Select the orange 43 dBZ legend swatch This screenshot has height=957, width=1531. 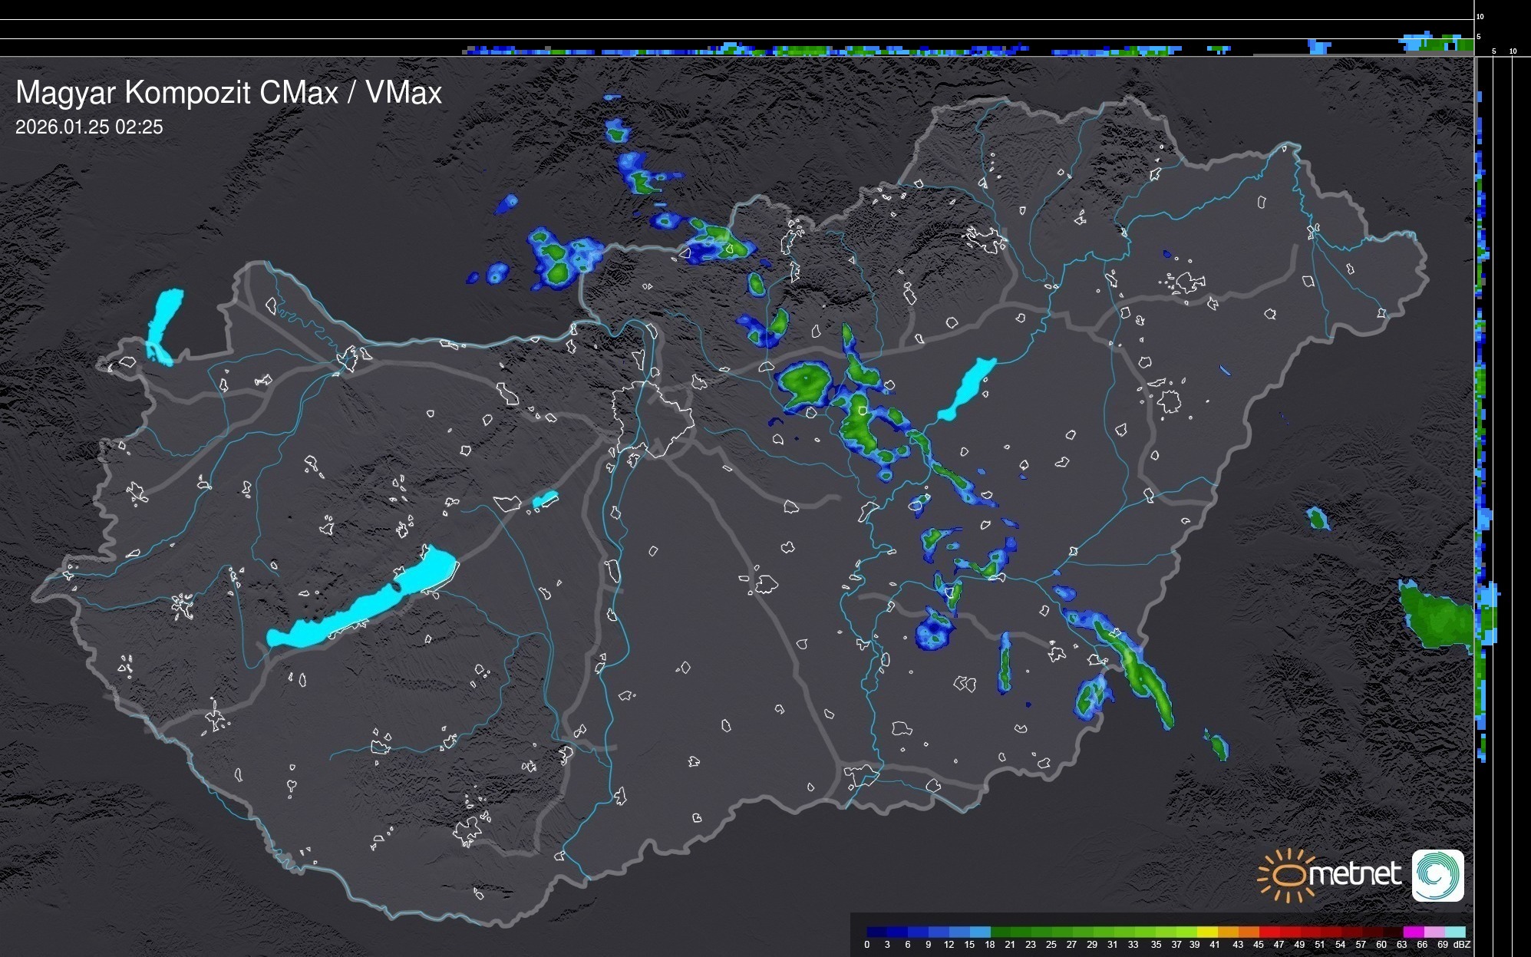click(1249, 932)
